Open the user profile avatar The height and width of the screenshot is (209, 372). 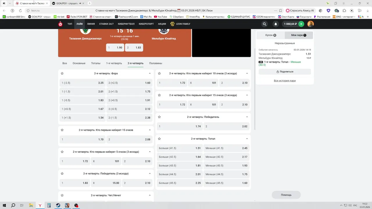pyautogui.click(x=310, y=24)
